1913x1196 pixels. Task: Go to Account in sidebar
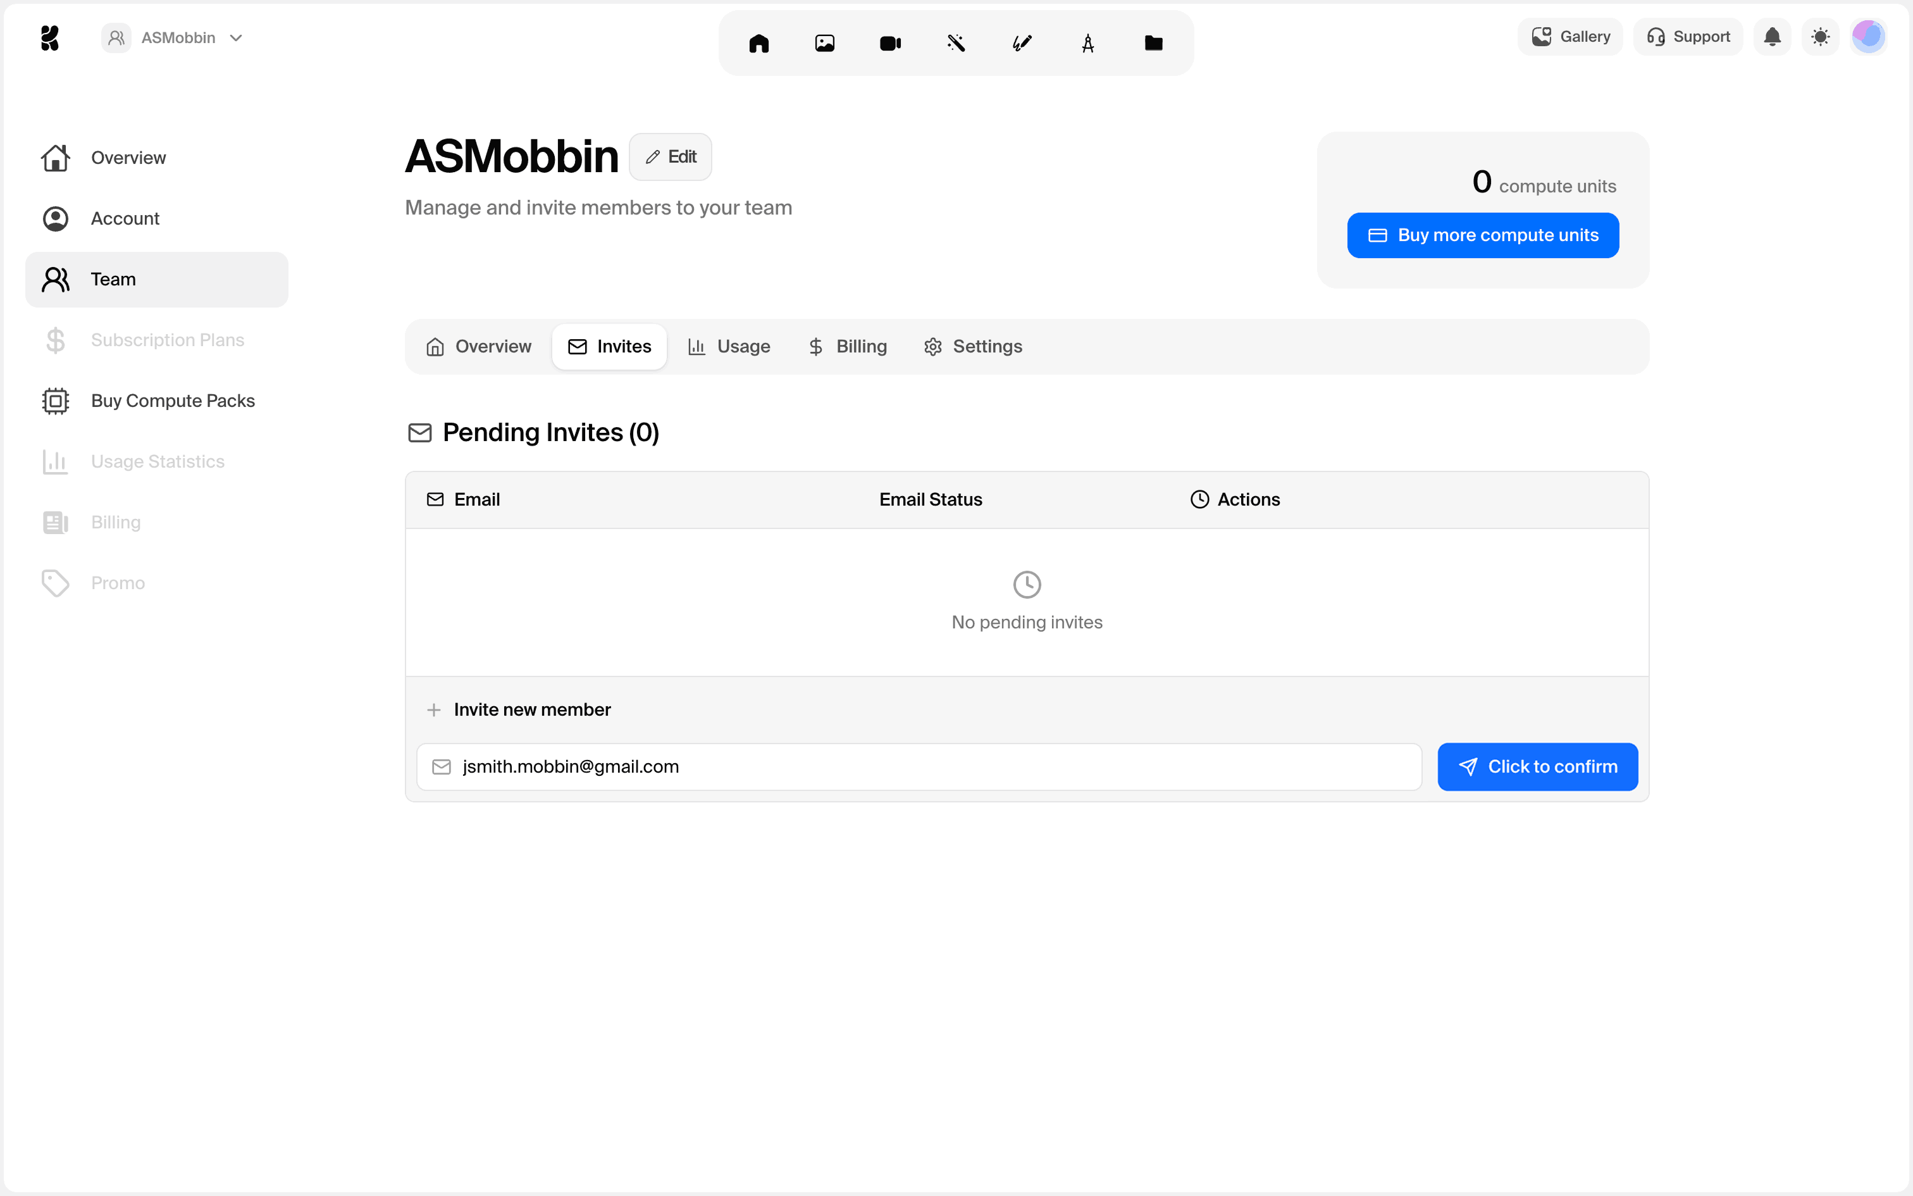125,218
